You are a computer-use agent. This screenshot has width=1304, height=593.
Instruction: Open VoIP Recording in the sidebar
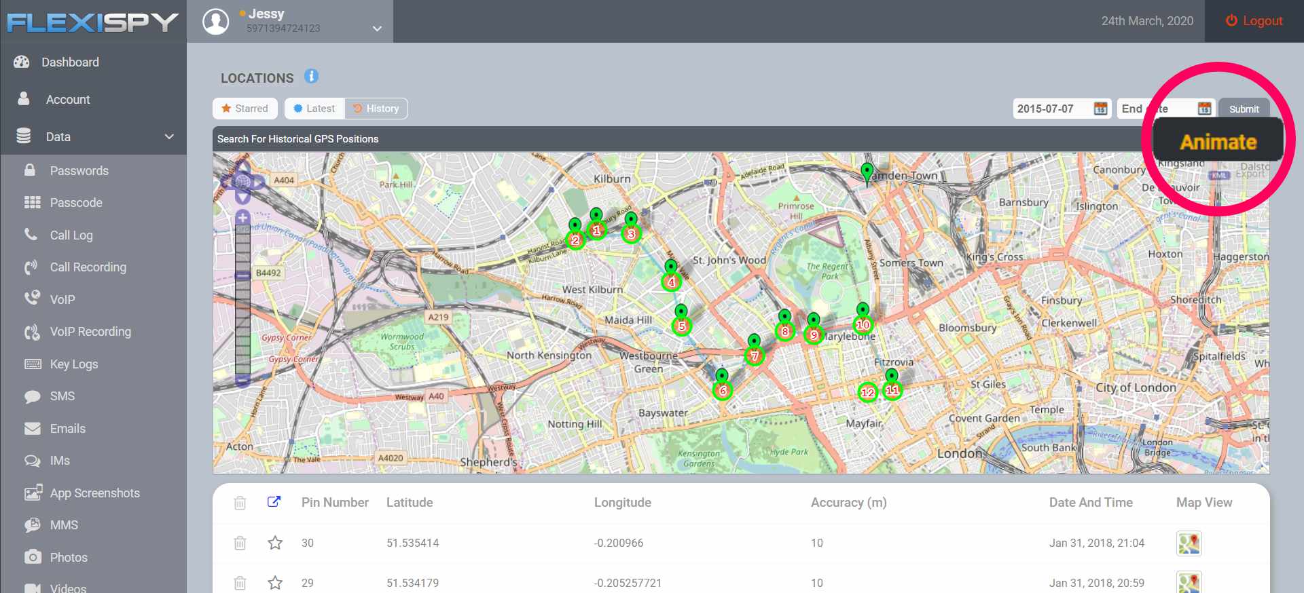click(90, 331)
